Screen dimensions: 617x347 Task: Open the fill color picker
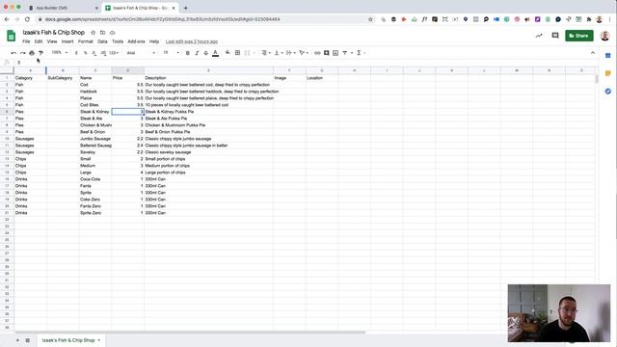click(x=228, y=53)
